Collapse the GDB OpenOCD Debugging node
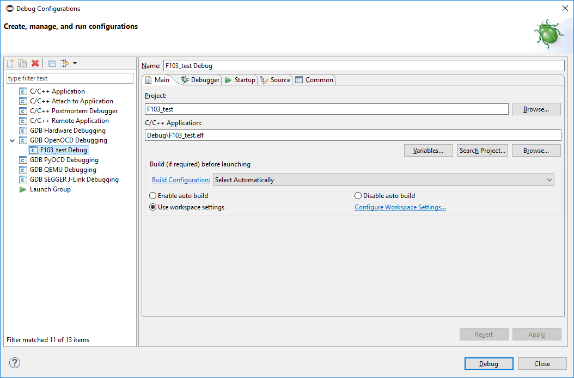The height and width of the screenshot is (378, 574). (x=12, y=140)
